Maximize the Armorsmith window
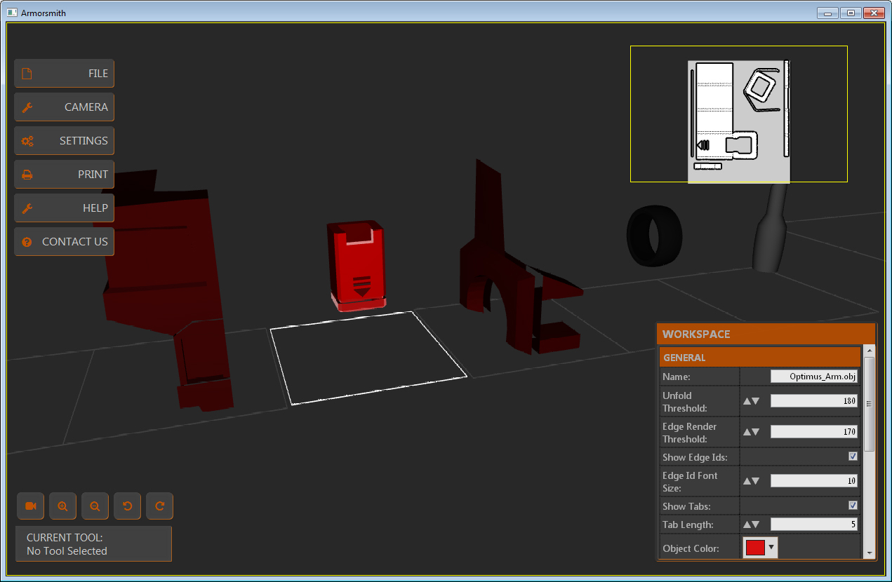This screenshot has height=582, width=892. pyautogui.click(x=851, y=13)
